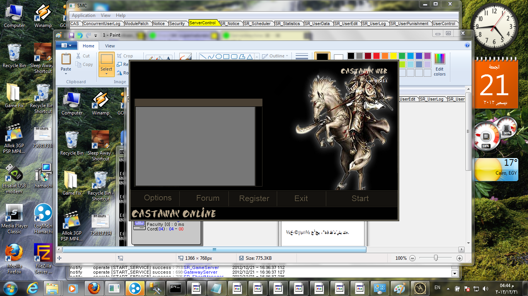Choose the Rectangle shape in Paint
This screenshot has width=528, height=296.
tap(226, 57)
